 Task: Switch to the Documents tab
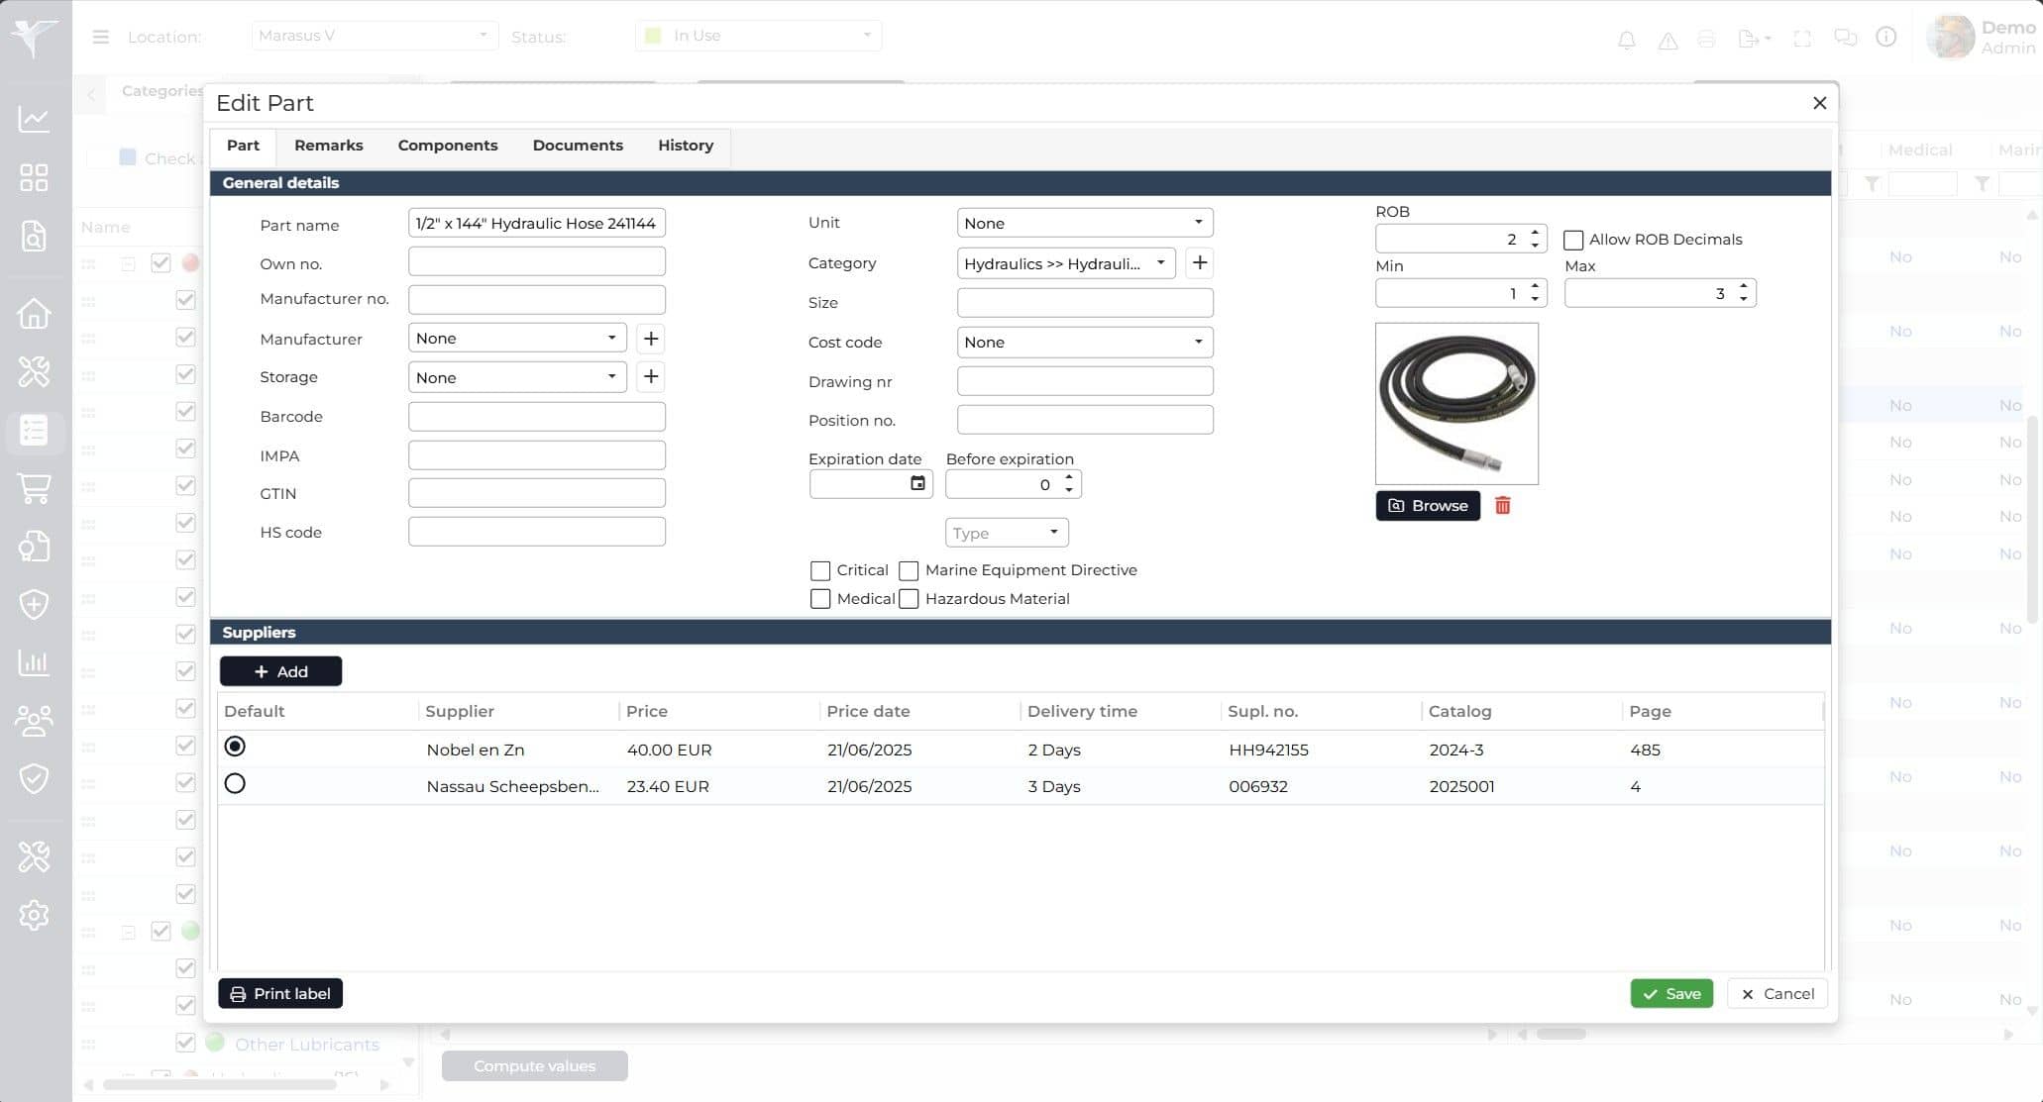[x=578, y=146]
